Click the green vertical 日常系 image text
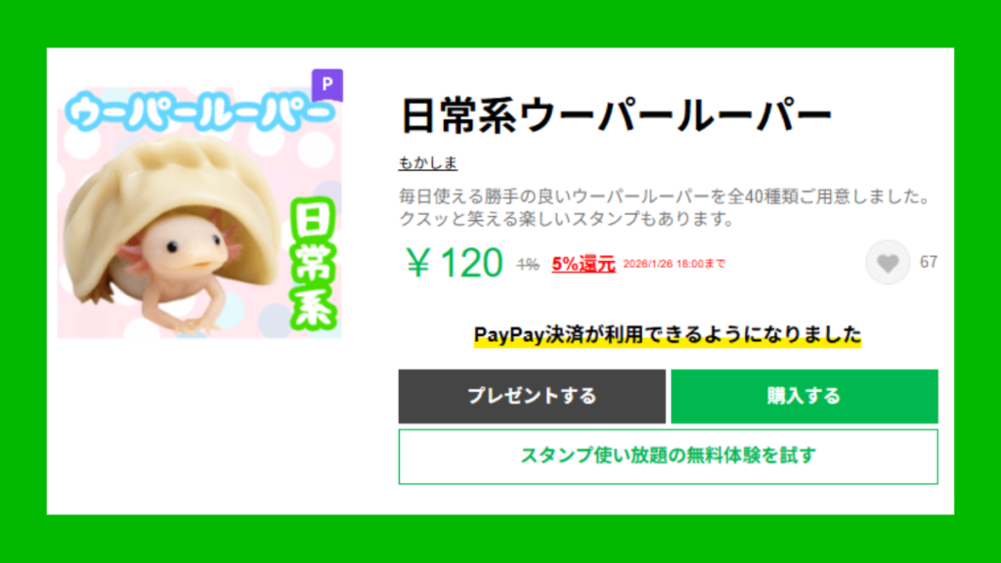 click(x=313, y=264)
